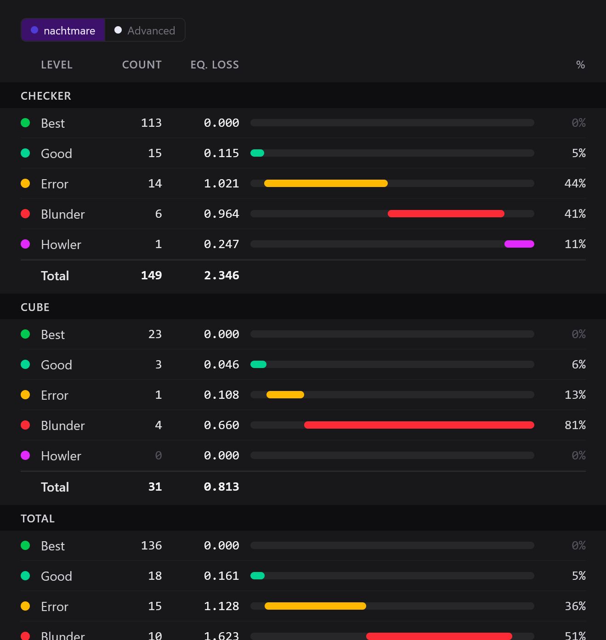Click Checker Best count 113
The image size is (606, 640).
(151, 123)
